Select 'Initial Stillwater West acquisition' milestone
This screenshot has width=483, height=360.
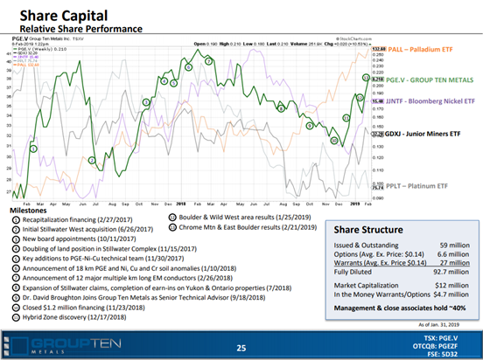pyautogui.click(x=87, y=229)
